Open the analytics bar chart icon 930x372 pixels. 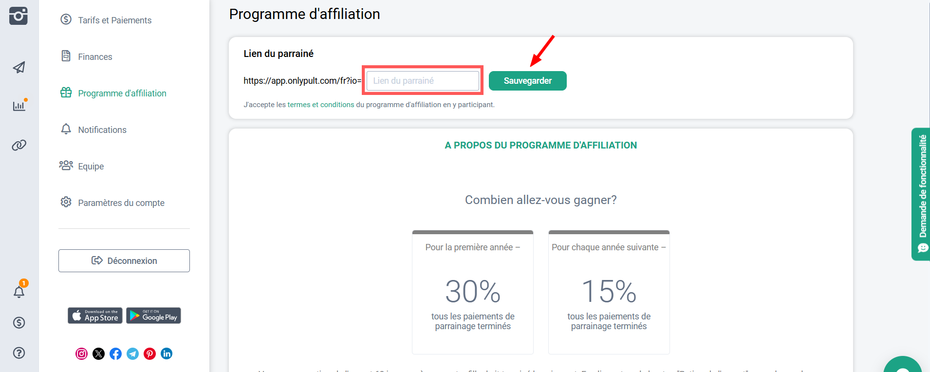19,106
